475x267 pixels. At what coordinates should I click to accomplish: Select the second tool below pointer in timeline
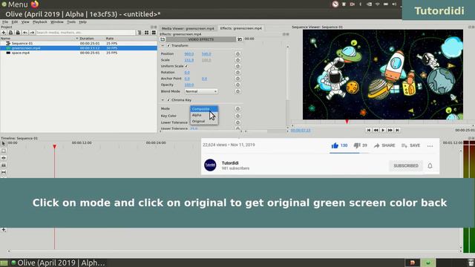pos(4,151)
